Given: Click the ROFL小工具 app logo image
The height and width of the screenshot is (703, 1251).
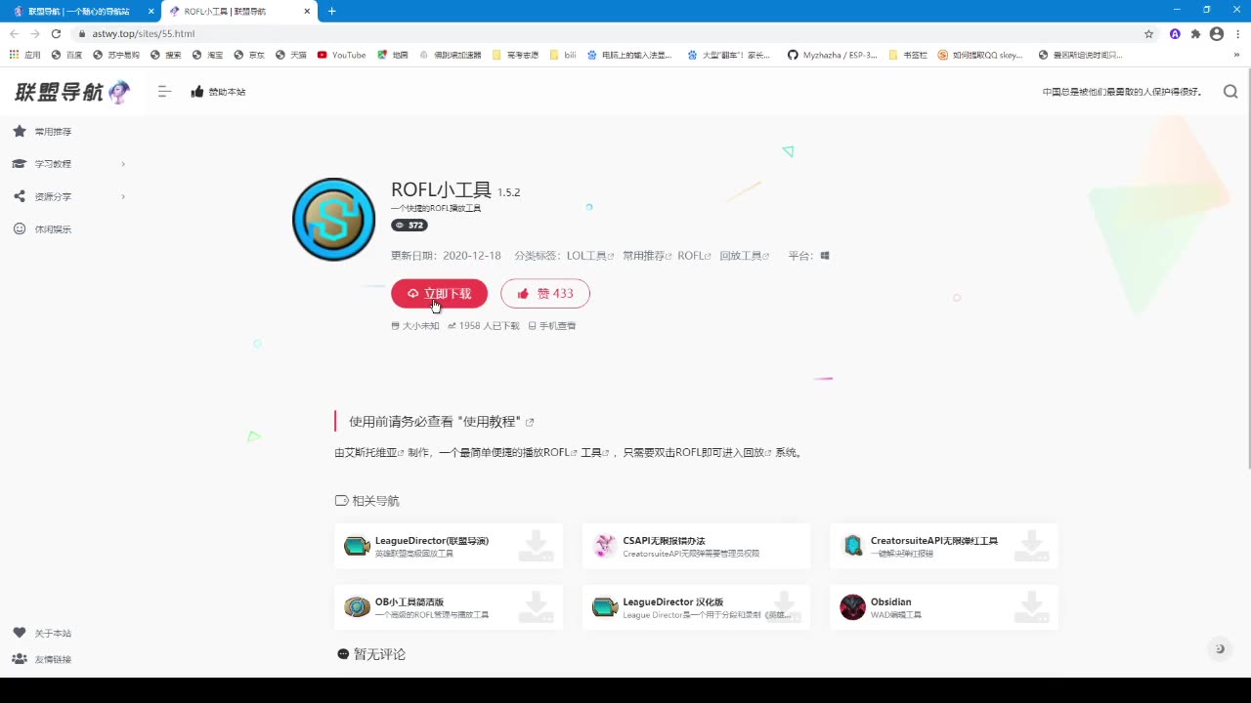Looking at the screenshot, I should coord(333,219).
